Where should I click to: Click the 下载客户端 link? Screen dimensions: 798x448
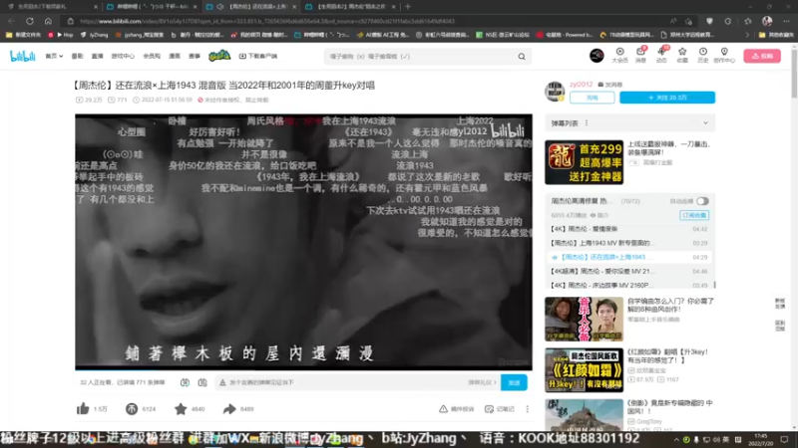(x=258, y=56)
